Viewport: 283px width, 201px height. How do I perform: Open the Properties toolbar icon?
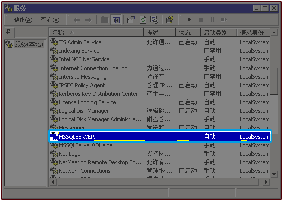(x=131, y=20)
